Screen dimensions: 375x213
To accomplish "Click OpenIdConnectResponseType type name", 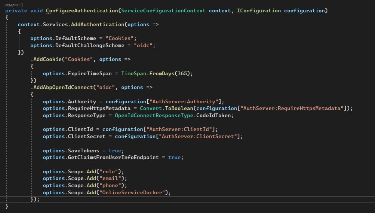I will pyautogui.click(x=154, y=116).
